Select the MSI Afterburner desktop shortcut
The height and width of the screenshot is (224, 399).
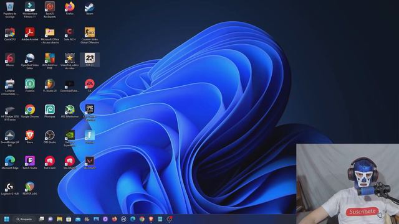tap(69, 111)
